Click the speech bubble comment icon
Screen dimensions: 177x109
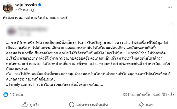[71, 105]
